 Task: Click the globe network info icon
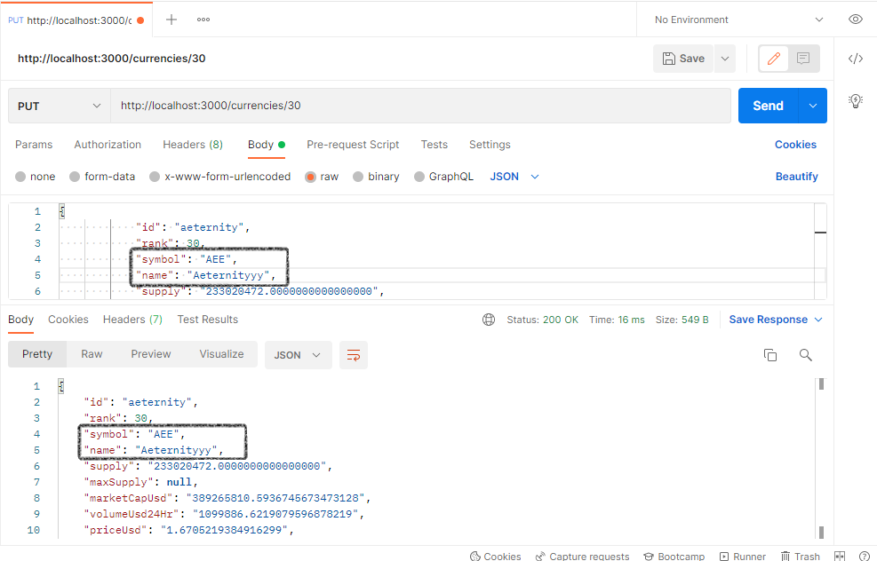tap(488, 319)
